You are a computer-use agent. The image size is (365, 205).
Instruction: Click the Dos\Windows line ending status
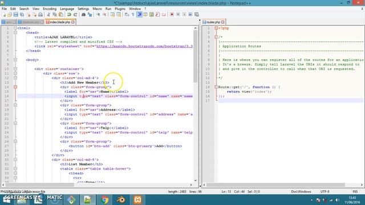[x=301, y=192]
